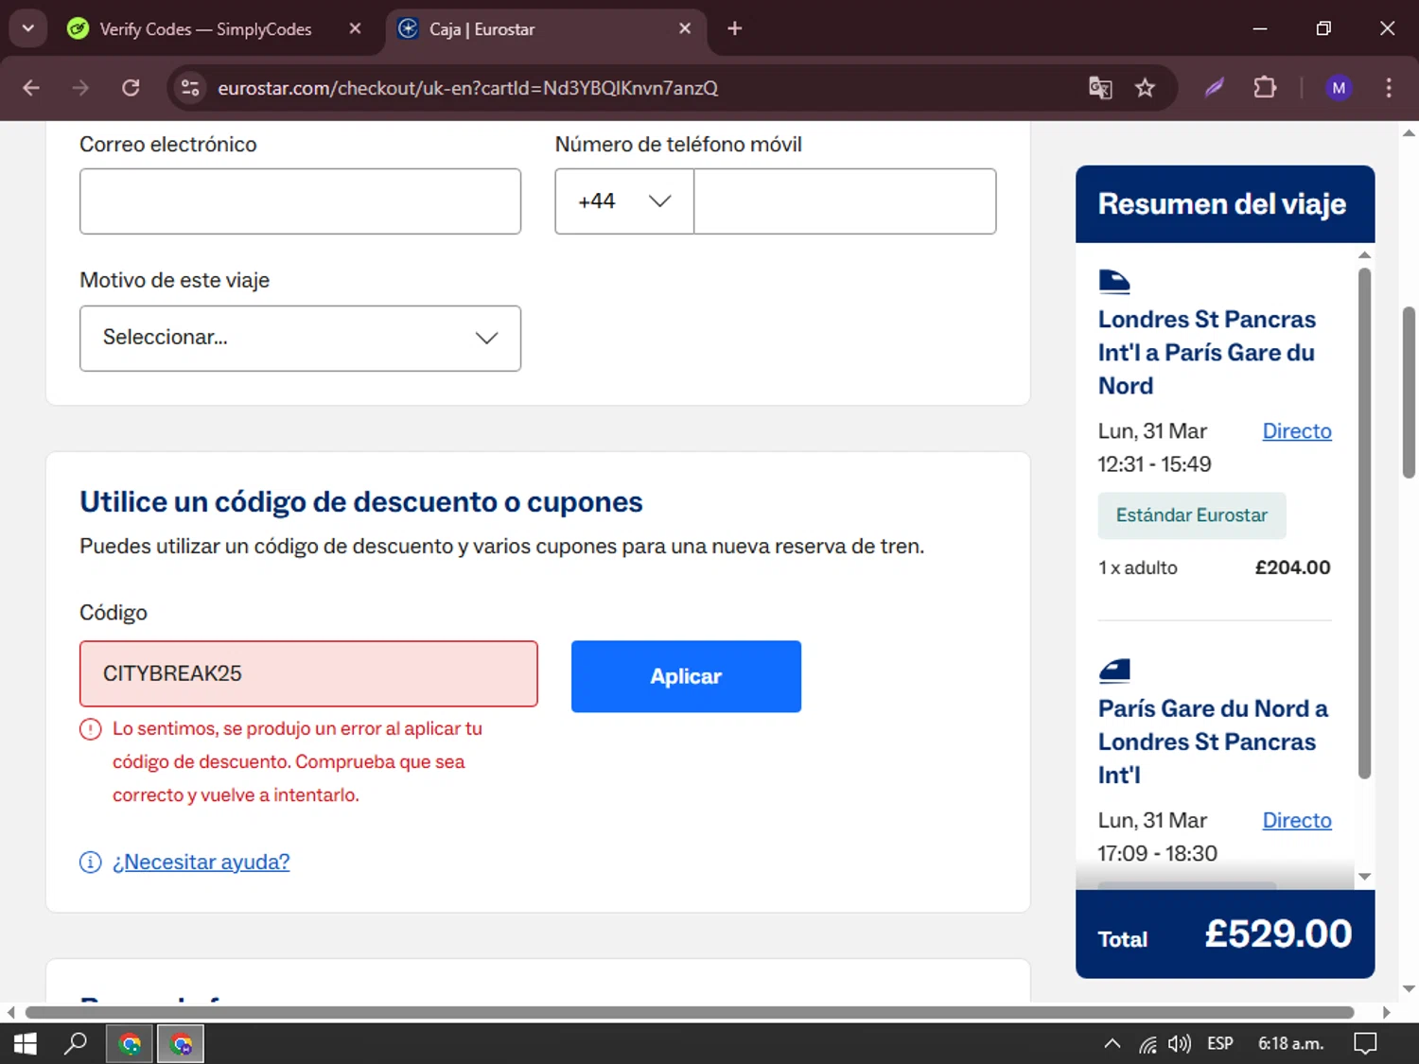Click the trip summary scroll down arrow
The height and width of the screenshot is (1064, 1419).
(x=1364, y=877)
